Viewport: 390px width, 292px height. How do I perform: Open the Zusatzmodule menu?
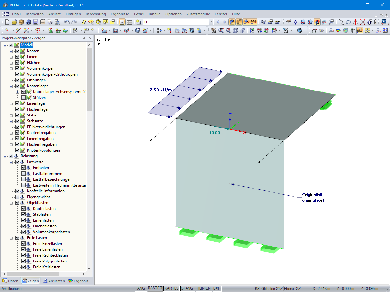tap(198, 14)
